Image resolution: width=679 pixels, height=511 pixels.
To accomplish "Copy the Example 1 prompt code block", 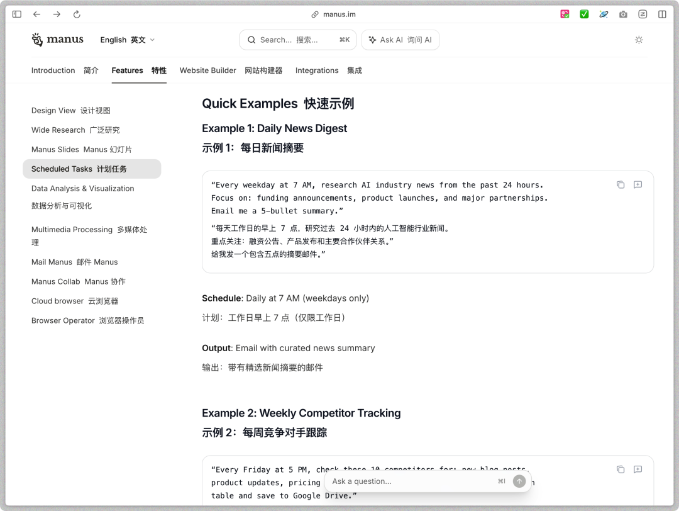I will tap(621, 184).
